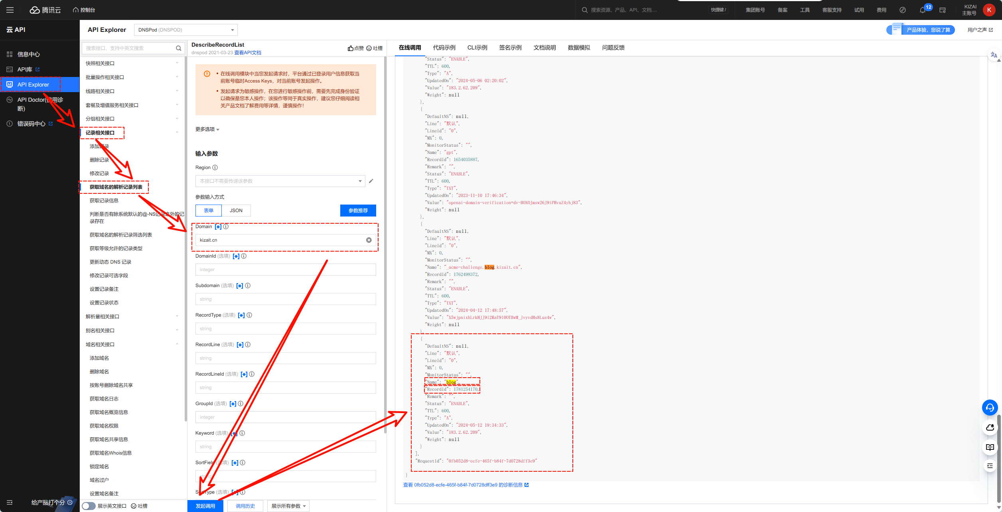Click the user avatar K

coord(989,10)
